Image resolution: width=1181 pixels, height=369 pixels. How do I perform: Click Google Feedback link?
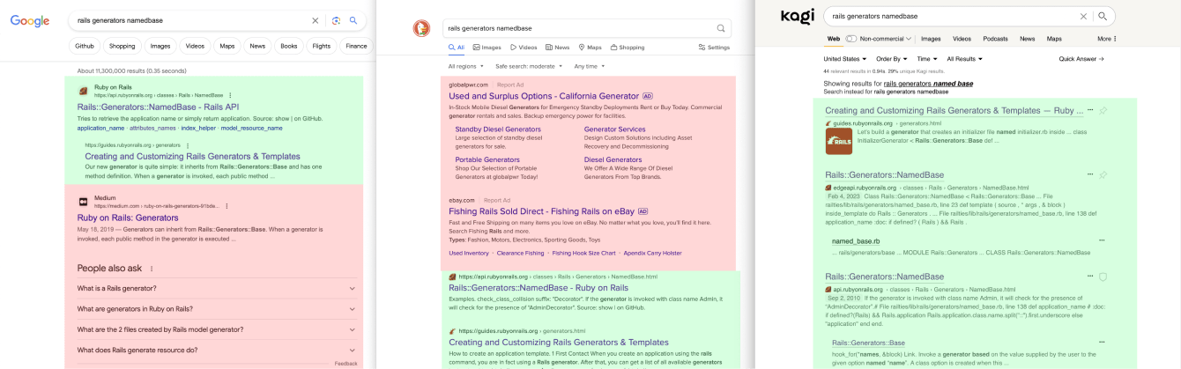346,363
